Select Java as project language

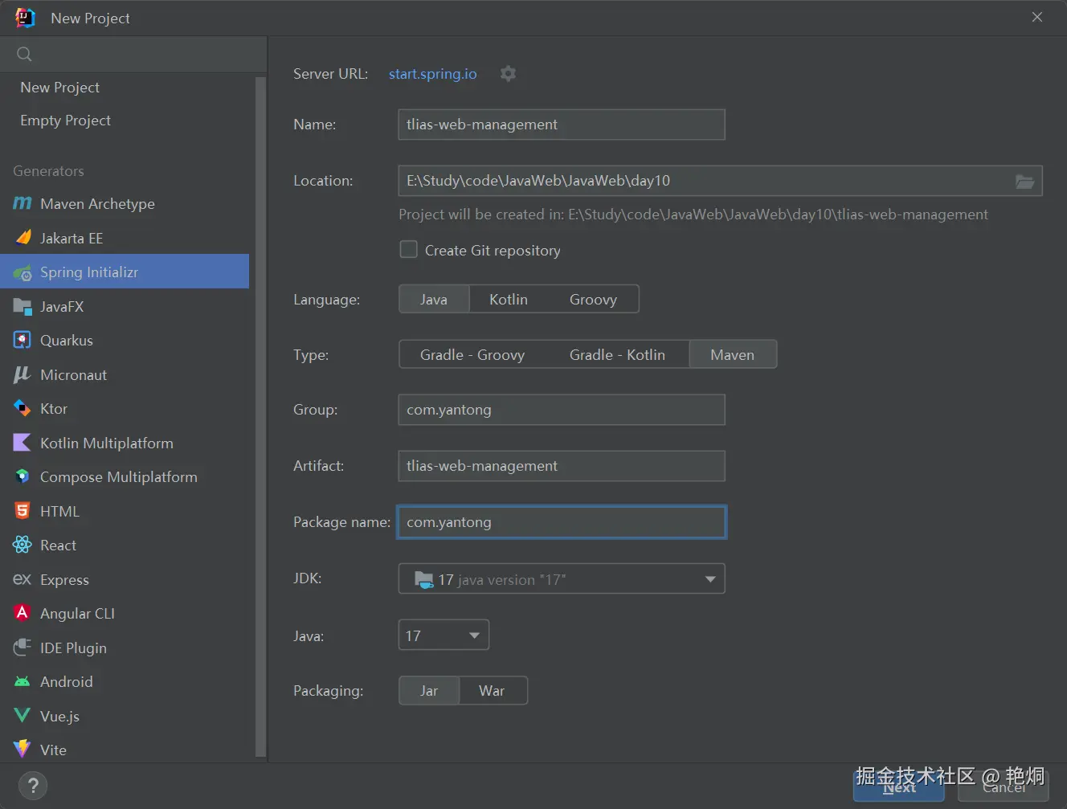[434, 300]
